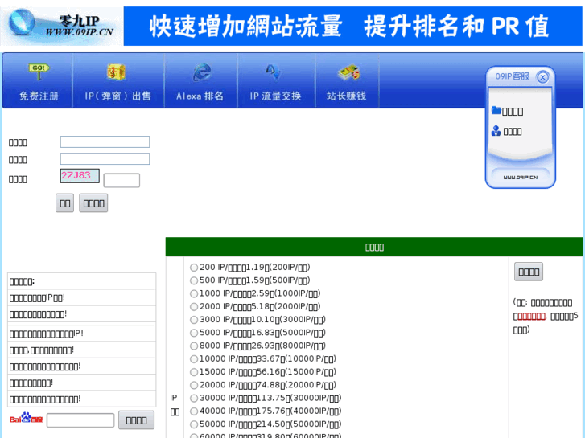Click the Baidu search input field
This screenshot has height=438, width=585.
point(80,420)
